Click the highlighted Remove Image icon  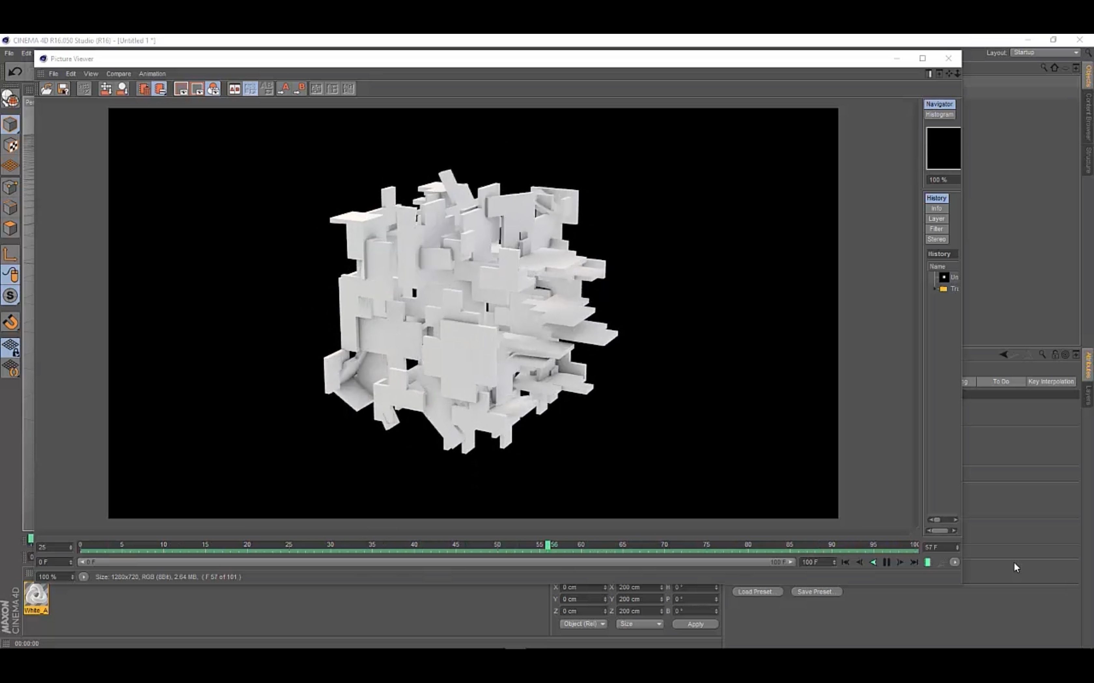click(x=160, y=89)
